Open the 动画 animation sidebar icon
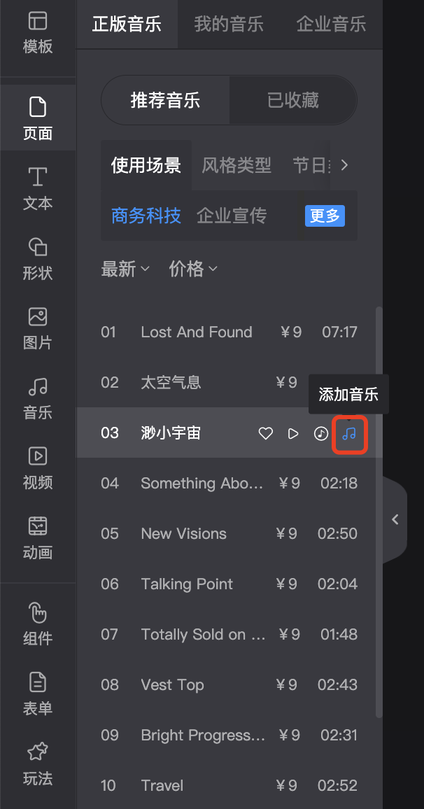The width and height of the screenshot is (424, 809). [x=38, y=538]
